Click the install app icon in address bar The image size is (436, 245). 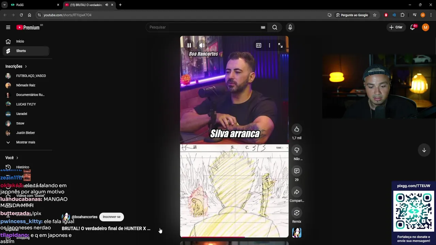(x=329, y=15)
